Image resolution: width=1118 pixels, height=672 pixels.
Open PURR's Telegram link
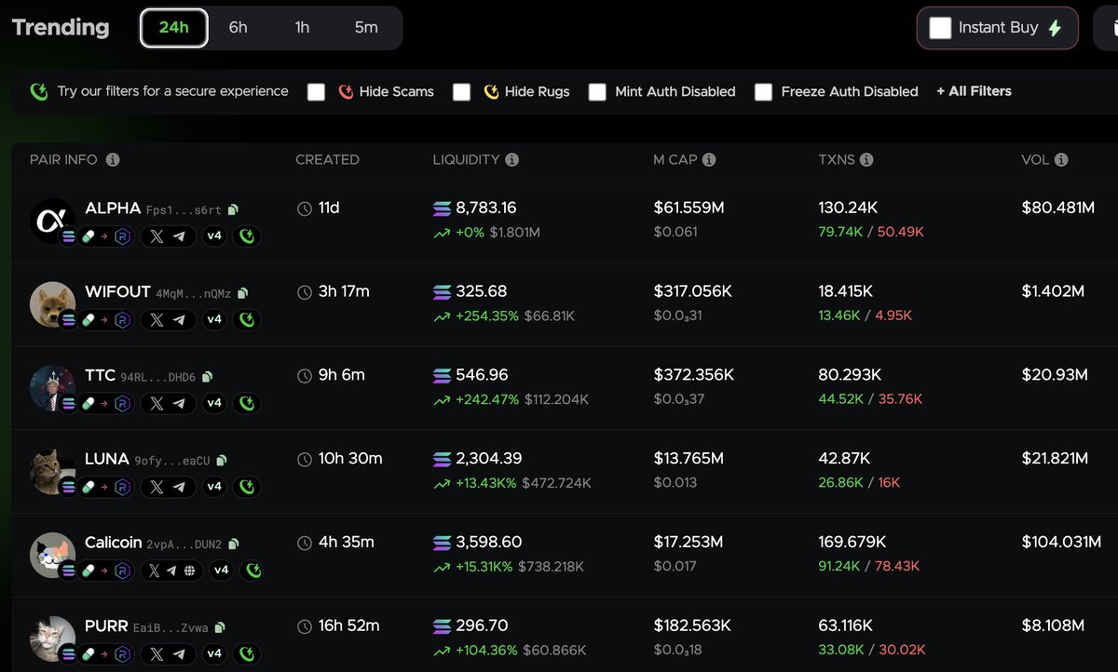[x=179, y=654]
